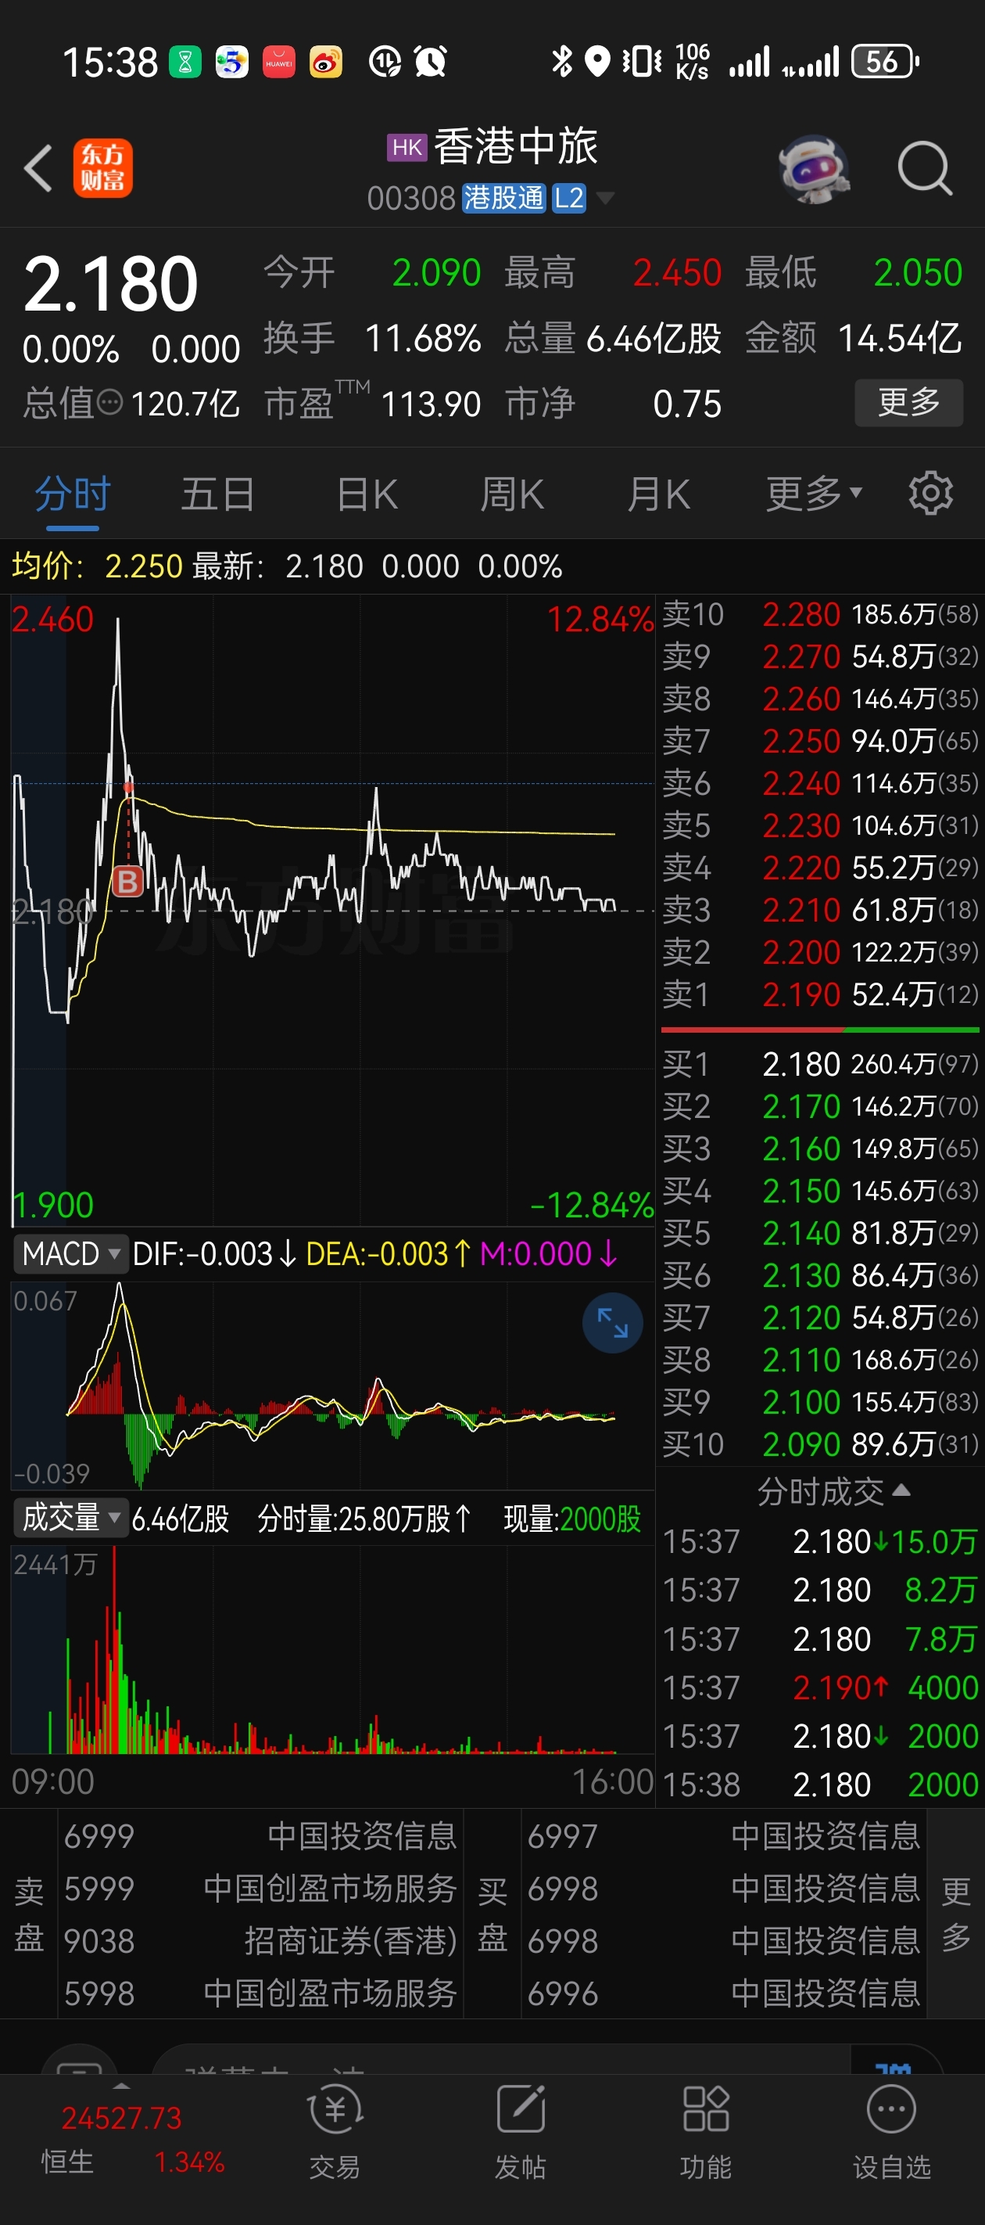Viewport: 985px width, 2225px height.
Task: Expand MACD chart fullscreen icon
Action: pos(612,1322)
